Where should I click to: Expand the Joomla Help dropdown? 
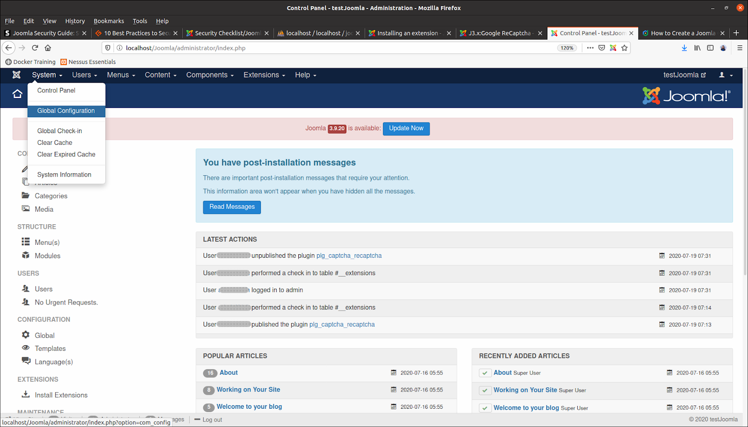coord(306,75)
